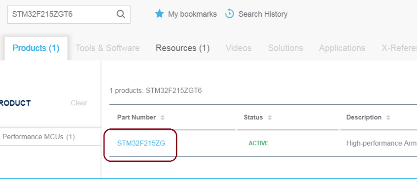Click the High-performance Arm description cell

coord(382,144)
